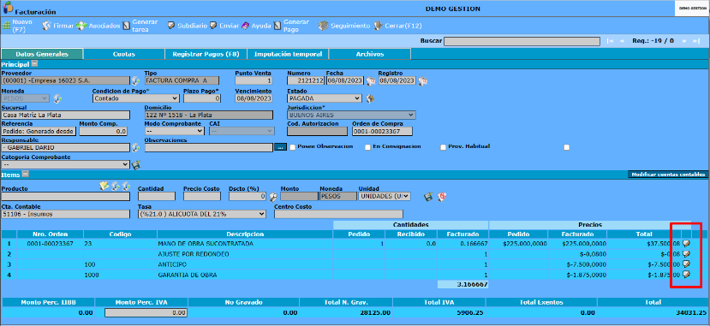Open Jurisdiccion dropdown showing BUENOS AIRES
The width and height of the screenshot is (710, 326).
[x=351, y=115]
